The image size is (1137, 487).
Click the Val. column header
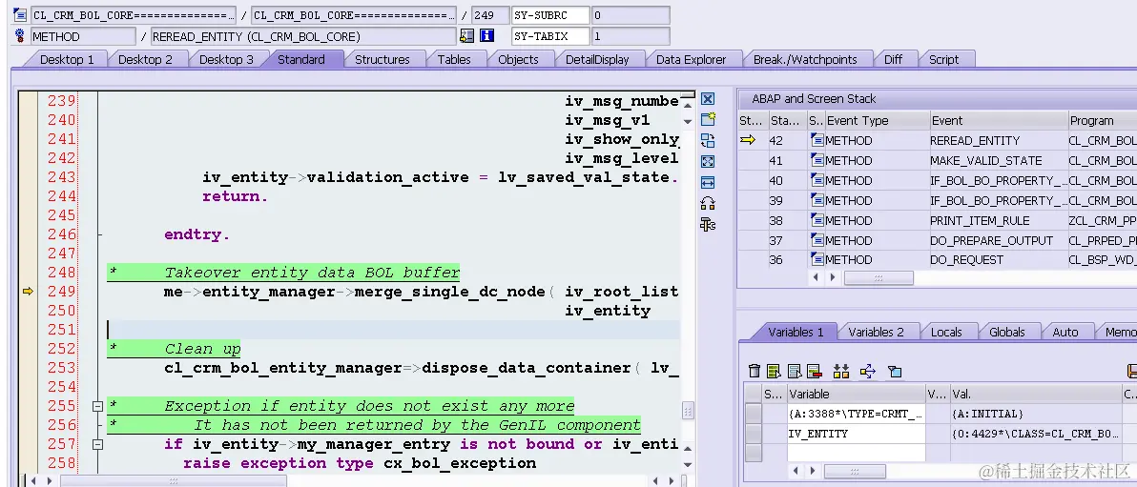click(x=1036, y=395)
